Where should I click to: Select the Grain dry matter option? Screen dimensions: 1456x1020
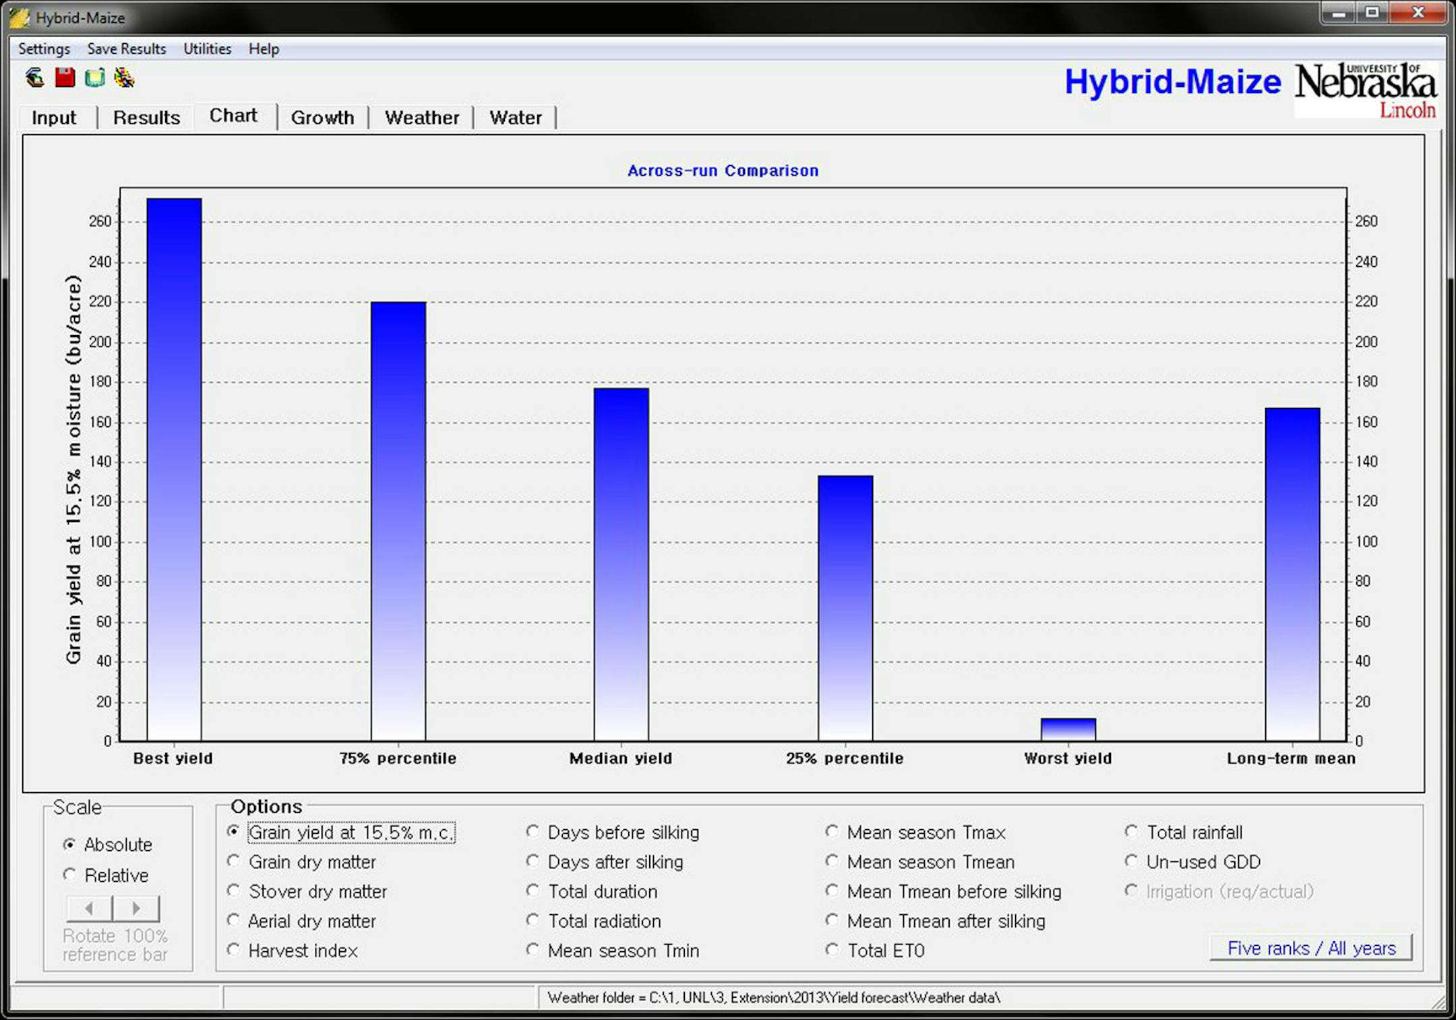pos(301,862)
